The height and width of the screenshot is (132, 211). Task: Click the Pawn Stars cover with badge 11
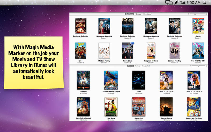pyautogui.click(x=127, y=50)
